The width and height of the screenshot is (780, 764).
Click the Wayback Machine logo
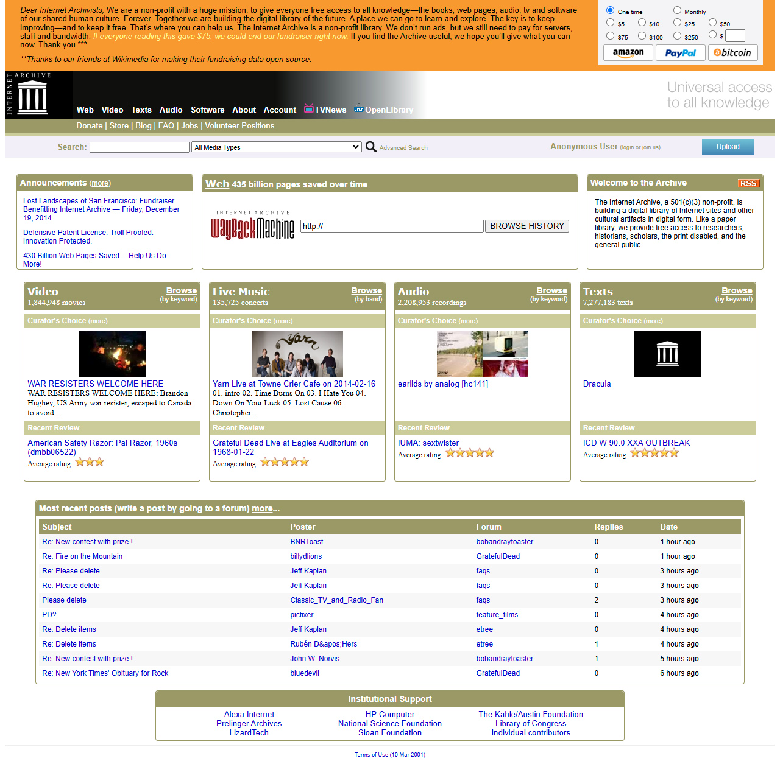point(252,225)
